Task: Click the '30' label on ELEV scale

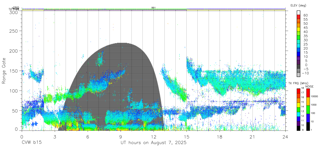Action: click(x=305, y=40)
